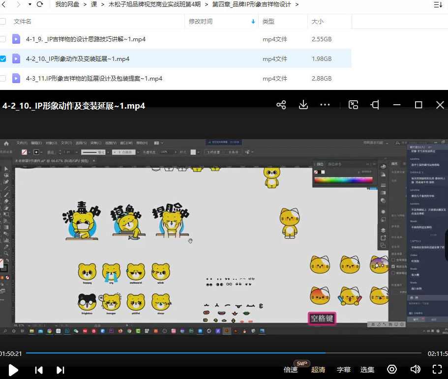Check the 4-1_9 video file checkbox
The height and width of the screenshot is (379, 448).
pyautogui.click(x=3, y=39)
